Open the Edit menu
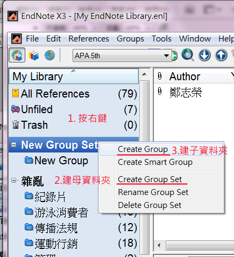The image size is (234, 257). tap(53, 39)
